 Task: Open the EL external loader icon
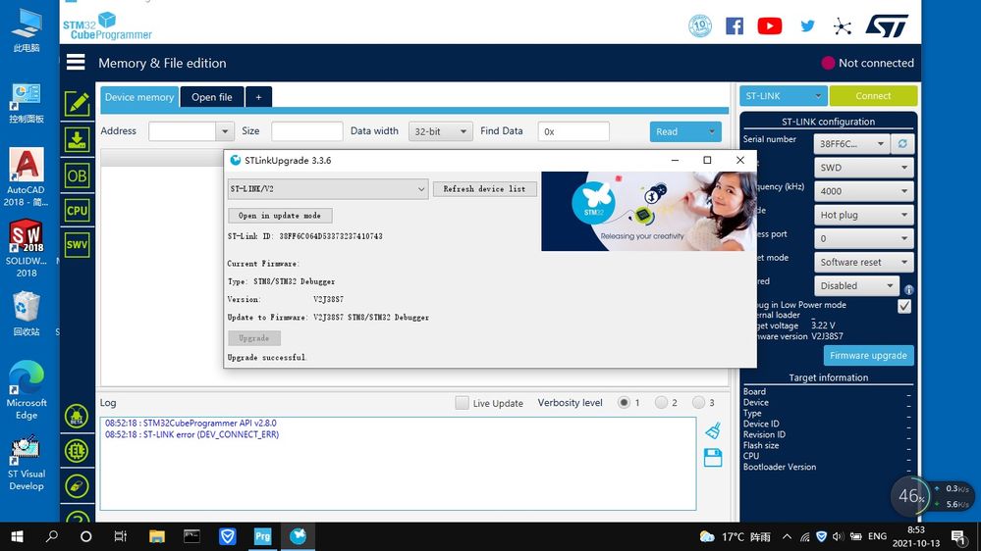pyautogui.click(x=77, y=451)
